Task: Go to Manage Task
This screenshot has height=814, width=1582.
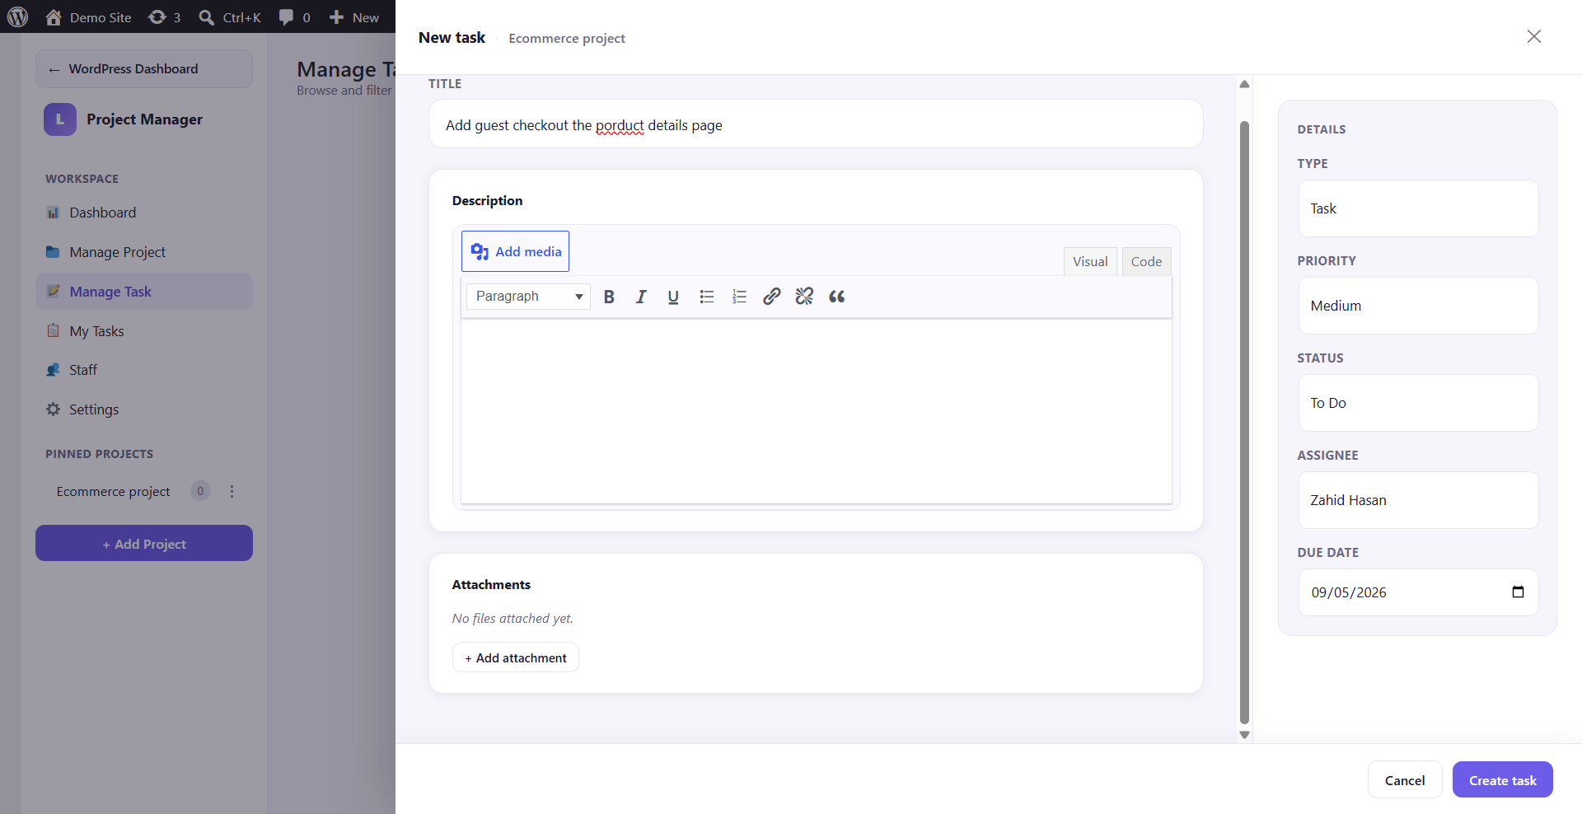Action: pyautogui.click(x=144, y=292)
